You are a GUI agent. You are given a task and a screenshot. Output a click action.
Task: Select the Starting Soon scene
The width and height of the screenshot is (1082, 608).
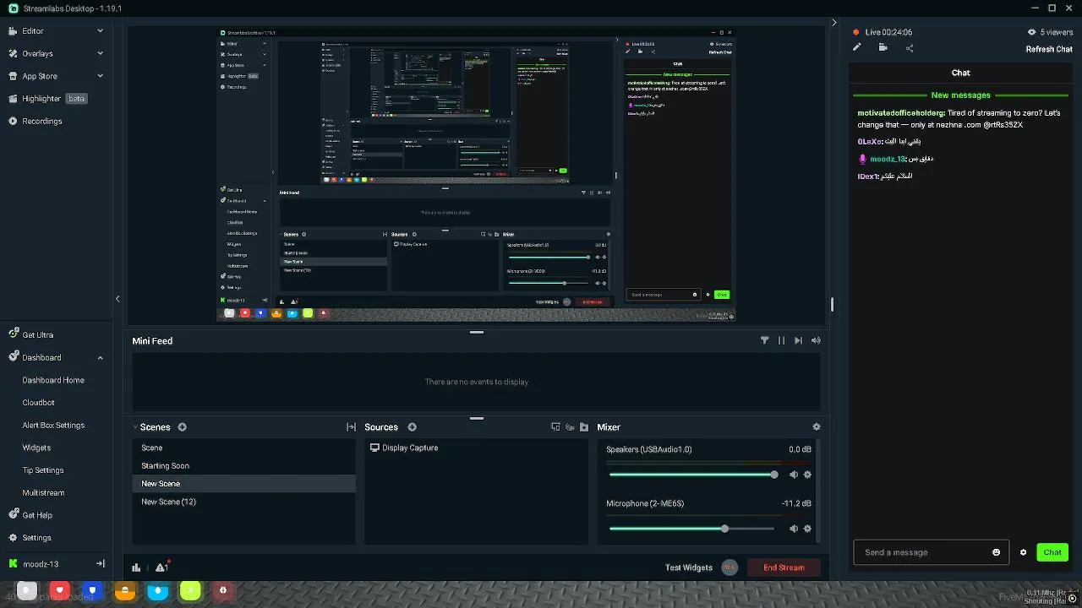[243, 466]
